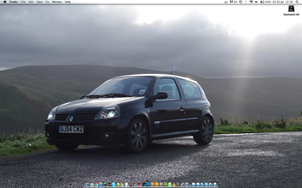Screen dimensions: 302x188
Task: Open the Go menu
Action: (x=47, y=2)
